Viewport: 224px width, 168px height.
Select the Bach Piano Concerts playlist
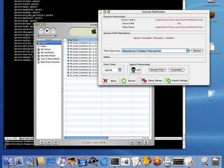[x=50, y=62]
